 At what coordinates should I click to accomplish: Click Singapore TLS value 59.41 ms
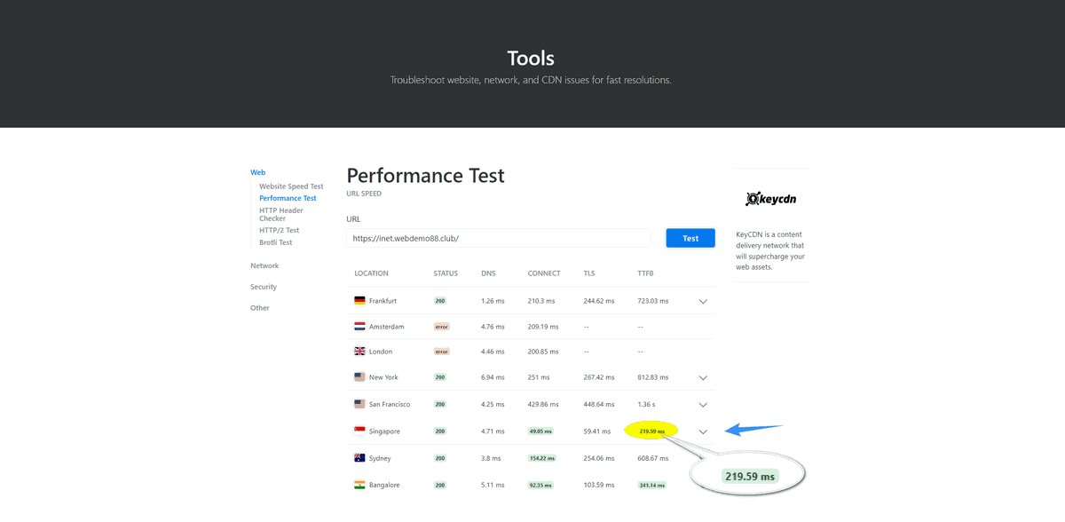pos(596,431)
